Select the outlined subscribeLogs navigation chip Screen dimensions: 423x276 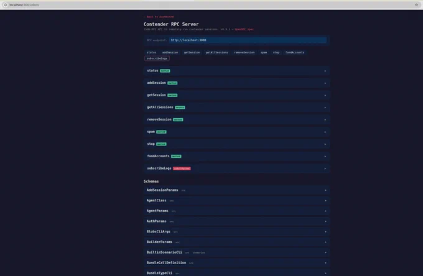point(157,58)
